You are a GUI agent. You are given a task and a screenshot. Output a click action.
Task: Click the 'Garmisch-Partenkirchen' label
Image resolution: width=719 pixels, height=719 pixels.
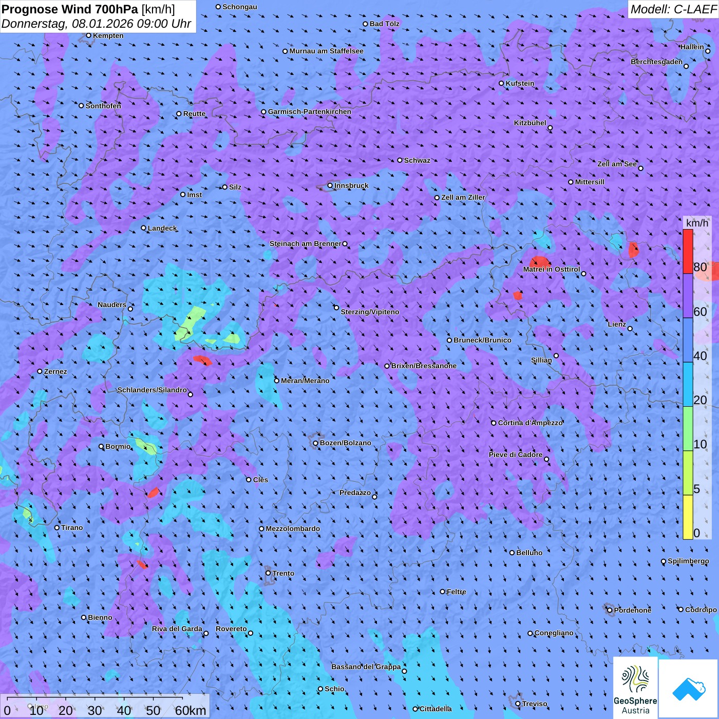coord(310,111)
